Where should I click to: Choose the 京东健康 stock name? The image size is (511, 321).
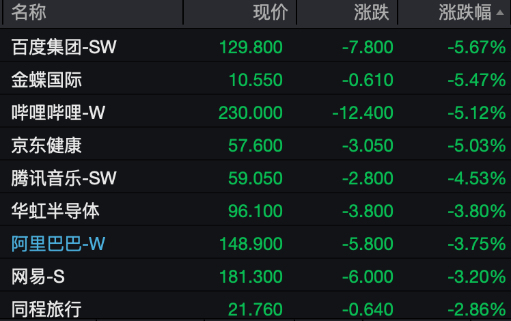click(x=46, y=145)
